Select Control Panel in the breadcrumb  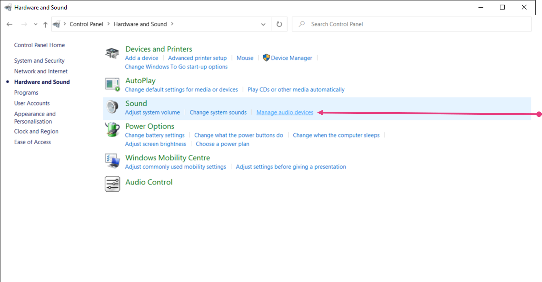point(86,24)
